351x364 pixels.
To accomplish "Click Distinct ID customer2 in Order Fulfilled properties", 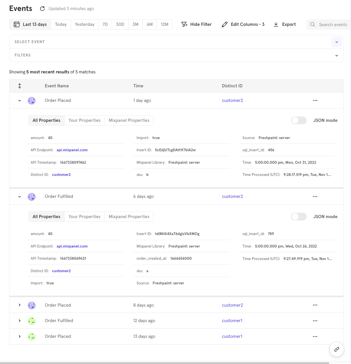I will [x=62, y=271].
